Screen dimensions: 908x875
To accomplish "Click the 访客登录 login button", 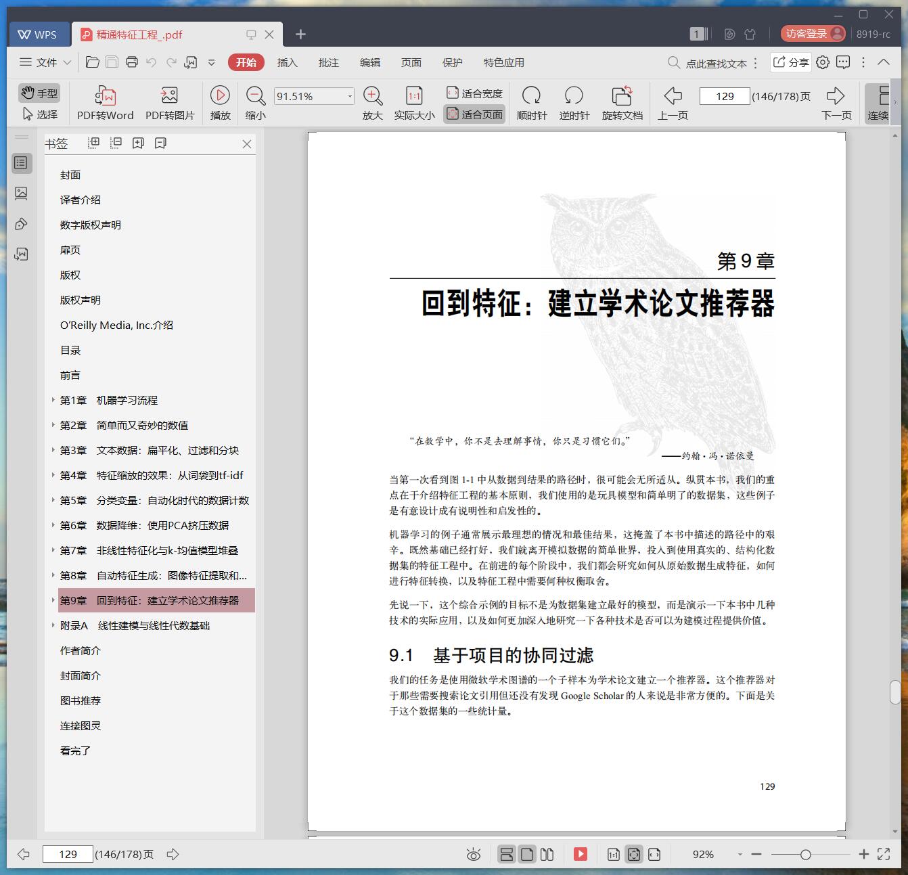I will (813, 34).
